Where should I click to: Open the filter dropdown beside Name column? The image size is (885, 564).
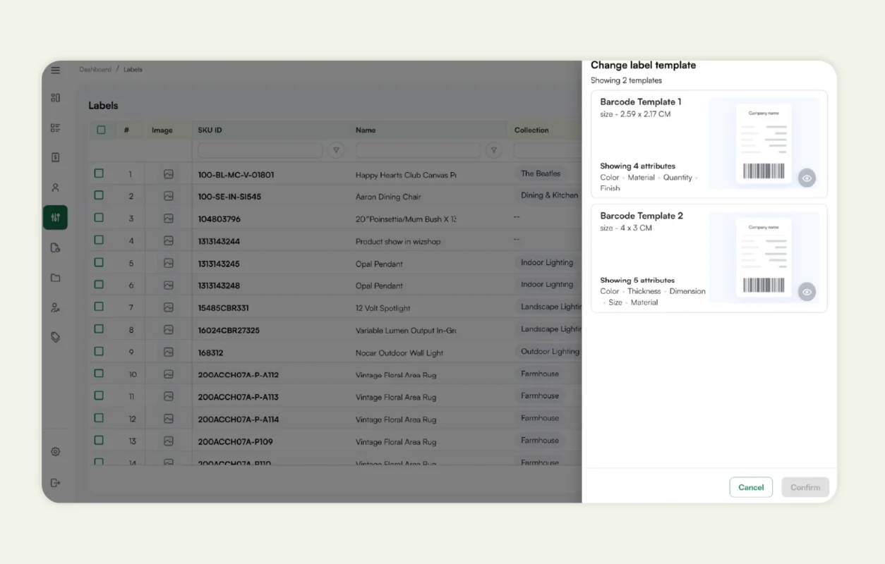coord(493,149)
